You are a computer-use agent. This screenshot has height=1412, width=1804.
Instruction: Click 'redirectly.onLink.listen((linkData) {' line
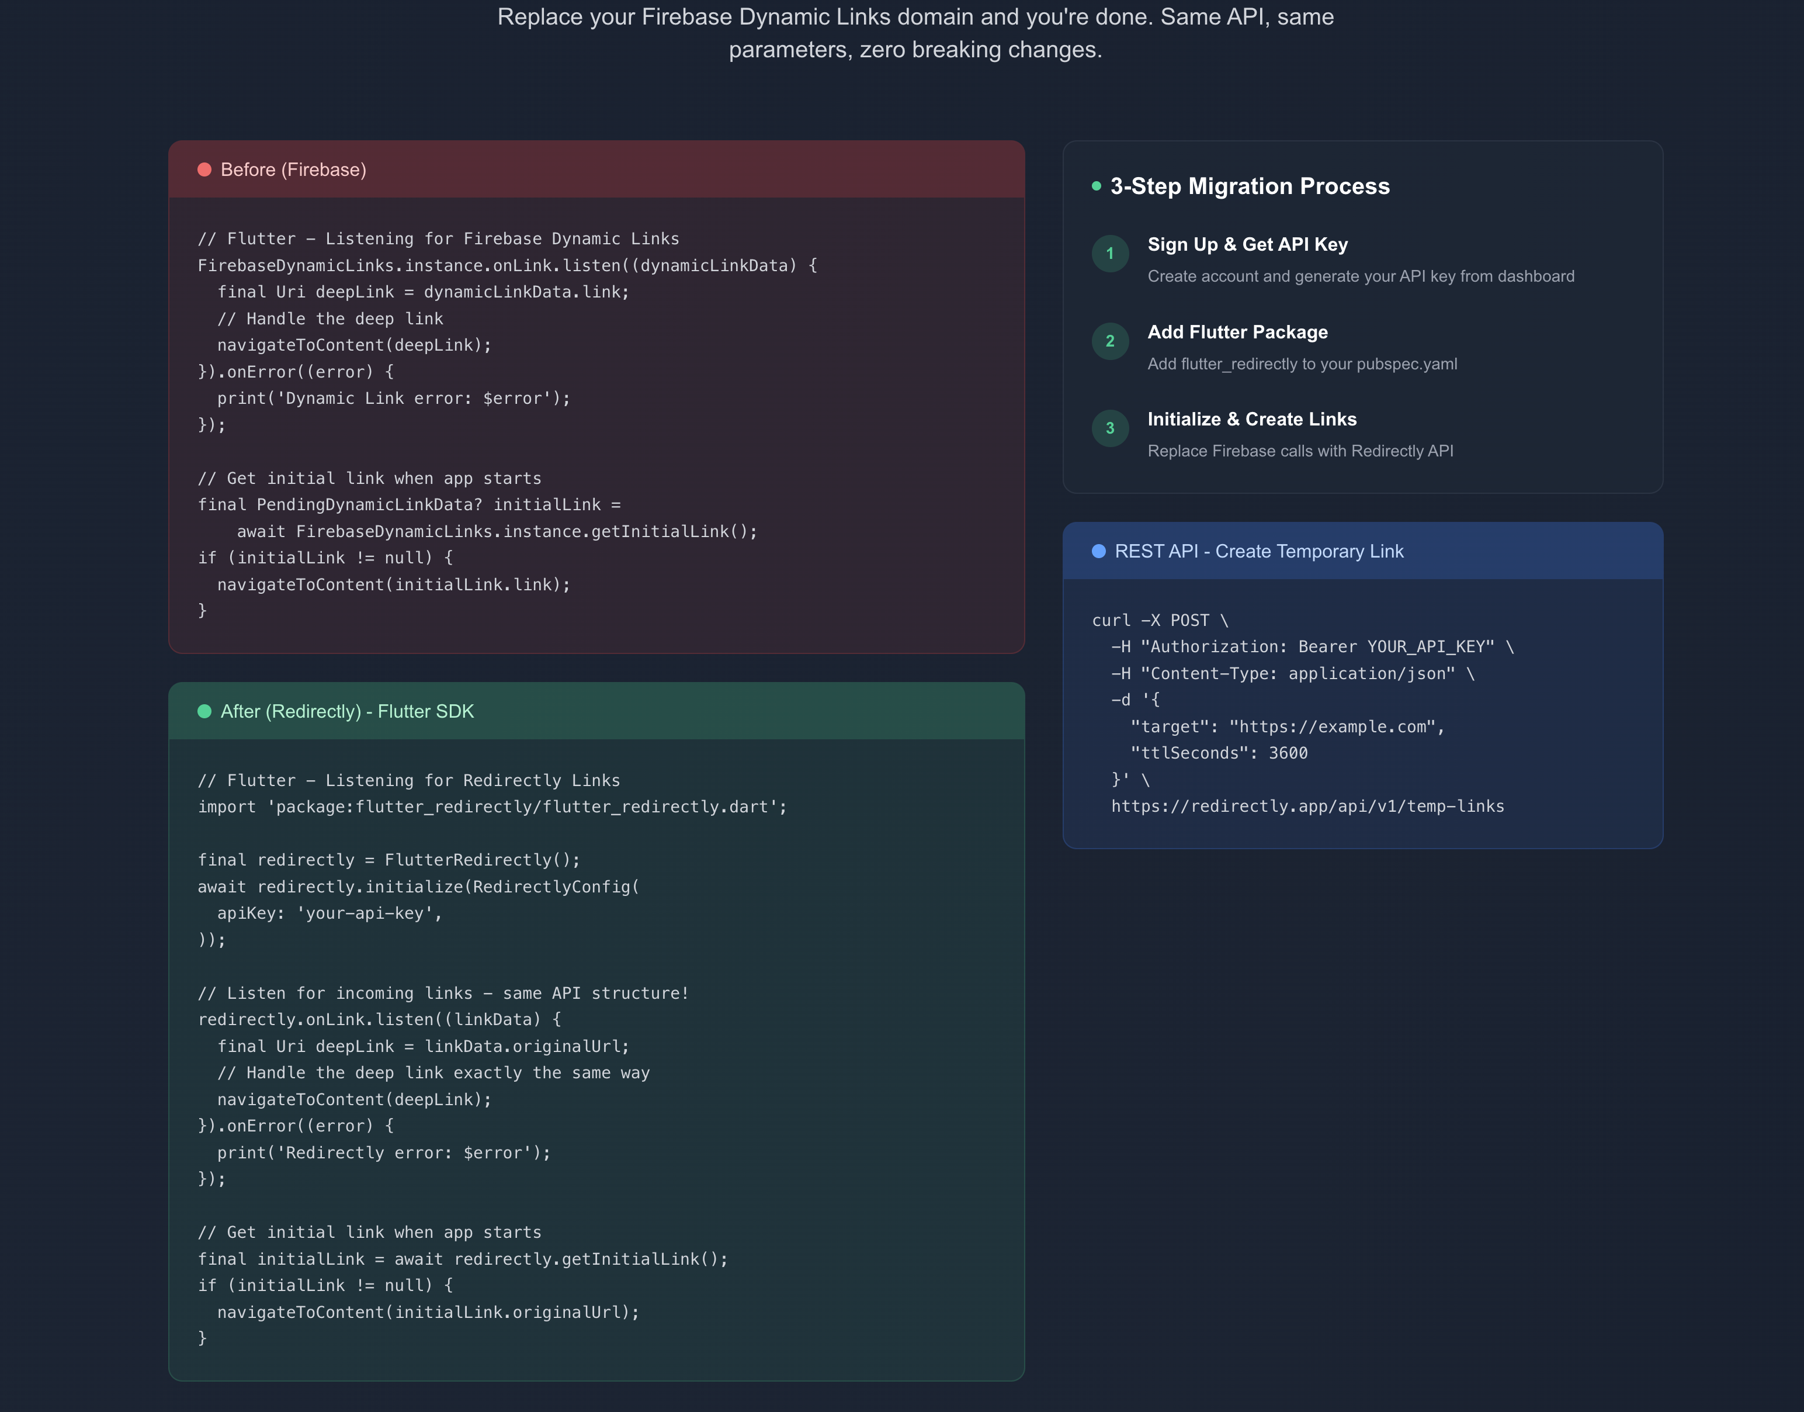click(x=379, y=1019)
